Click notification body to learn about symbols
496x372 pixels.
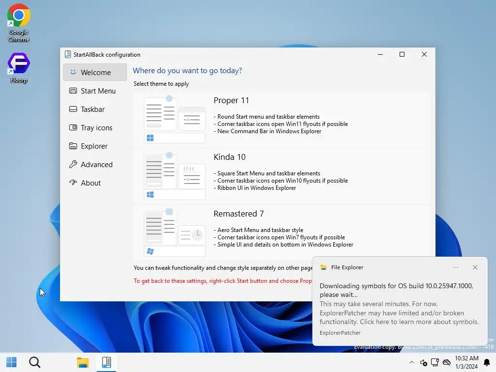(x=399, y=304)
